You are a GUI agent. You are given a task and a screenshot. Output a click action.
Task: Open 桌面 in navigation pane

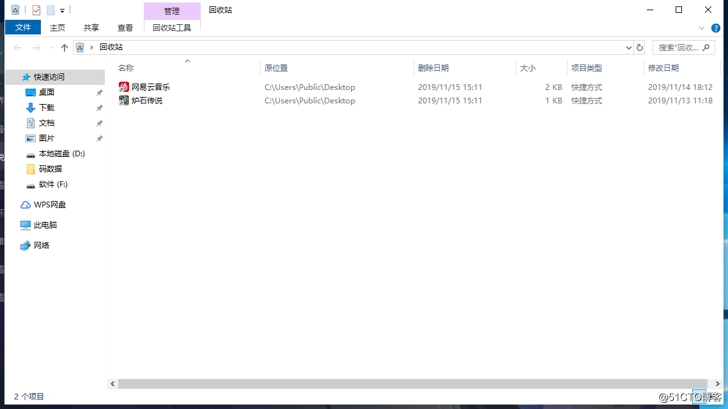(47, 93)
